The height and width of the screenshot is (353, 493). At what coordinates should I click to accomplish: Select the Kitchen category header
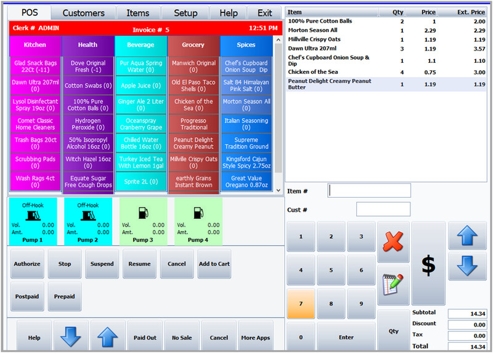pyautogui.click(x=35, y=45)
